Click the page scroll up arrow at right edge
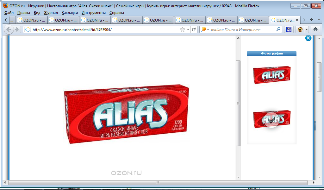The width and height of the screenshot is (324, 190). 319,38
